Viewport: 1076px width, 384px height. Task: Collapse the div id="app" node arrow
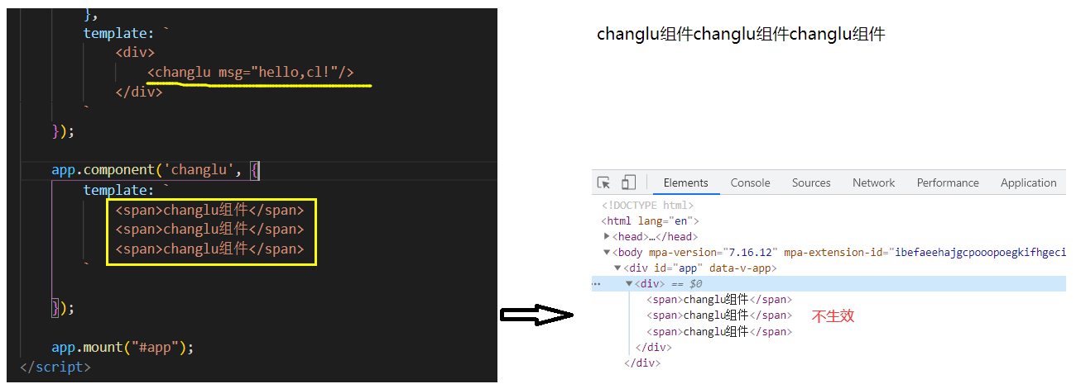pos(617,268)
